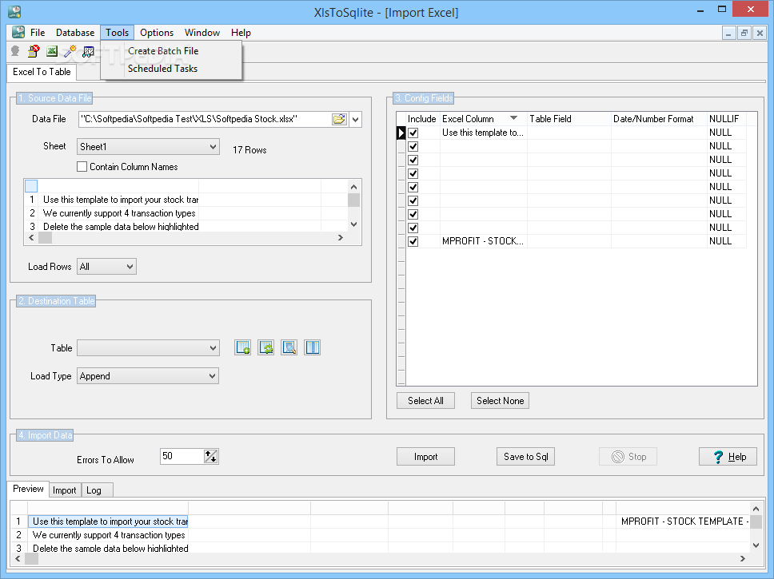Image resolution: width=774 pixels, height=579 pixels.
Task: Uncheck Include checkbox in seventh Config Fields row
Action: (x=413, y=214)
